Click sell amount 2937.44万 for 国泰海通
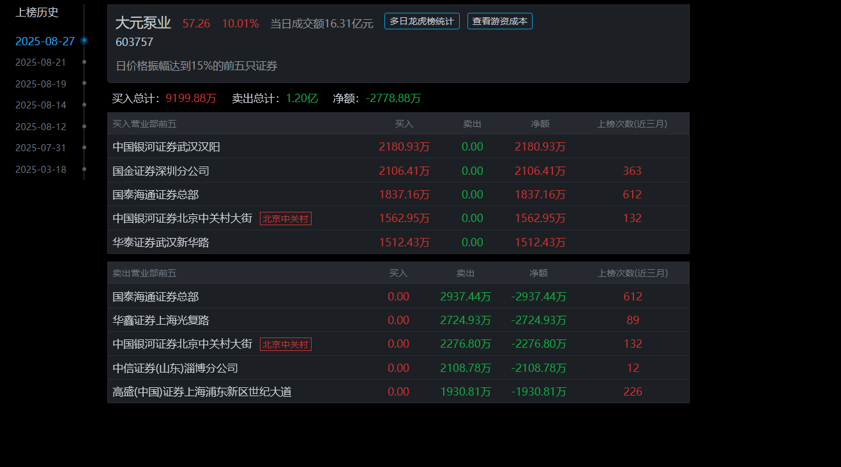The image size is (841, 467). point(466,297)
